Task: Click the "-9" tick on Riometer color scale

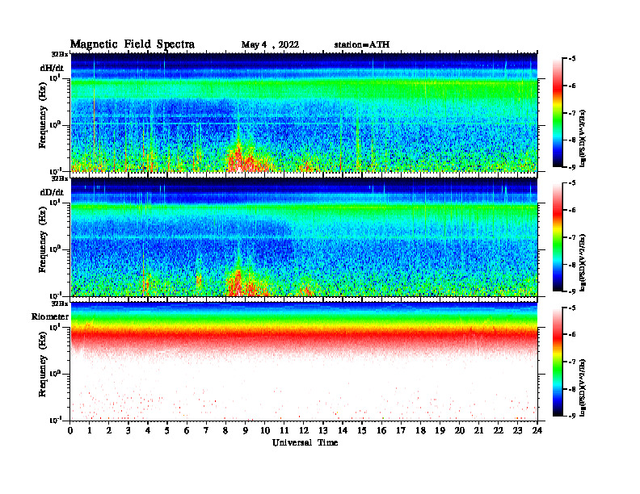Action: click(x=571, y=416)
